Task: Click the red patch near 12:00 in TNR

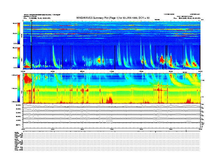Action: click(110, 100)
